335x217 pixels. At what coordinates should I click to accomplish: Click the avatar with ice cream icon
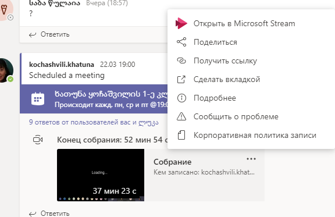coord(6,10)
